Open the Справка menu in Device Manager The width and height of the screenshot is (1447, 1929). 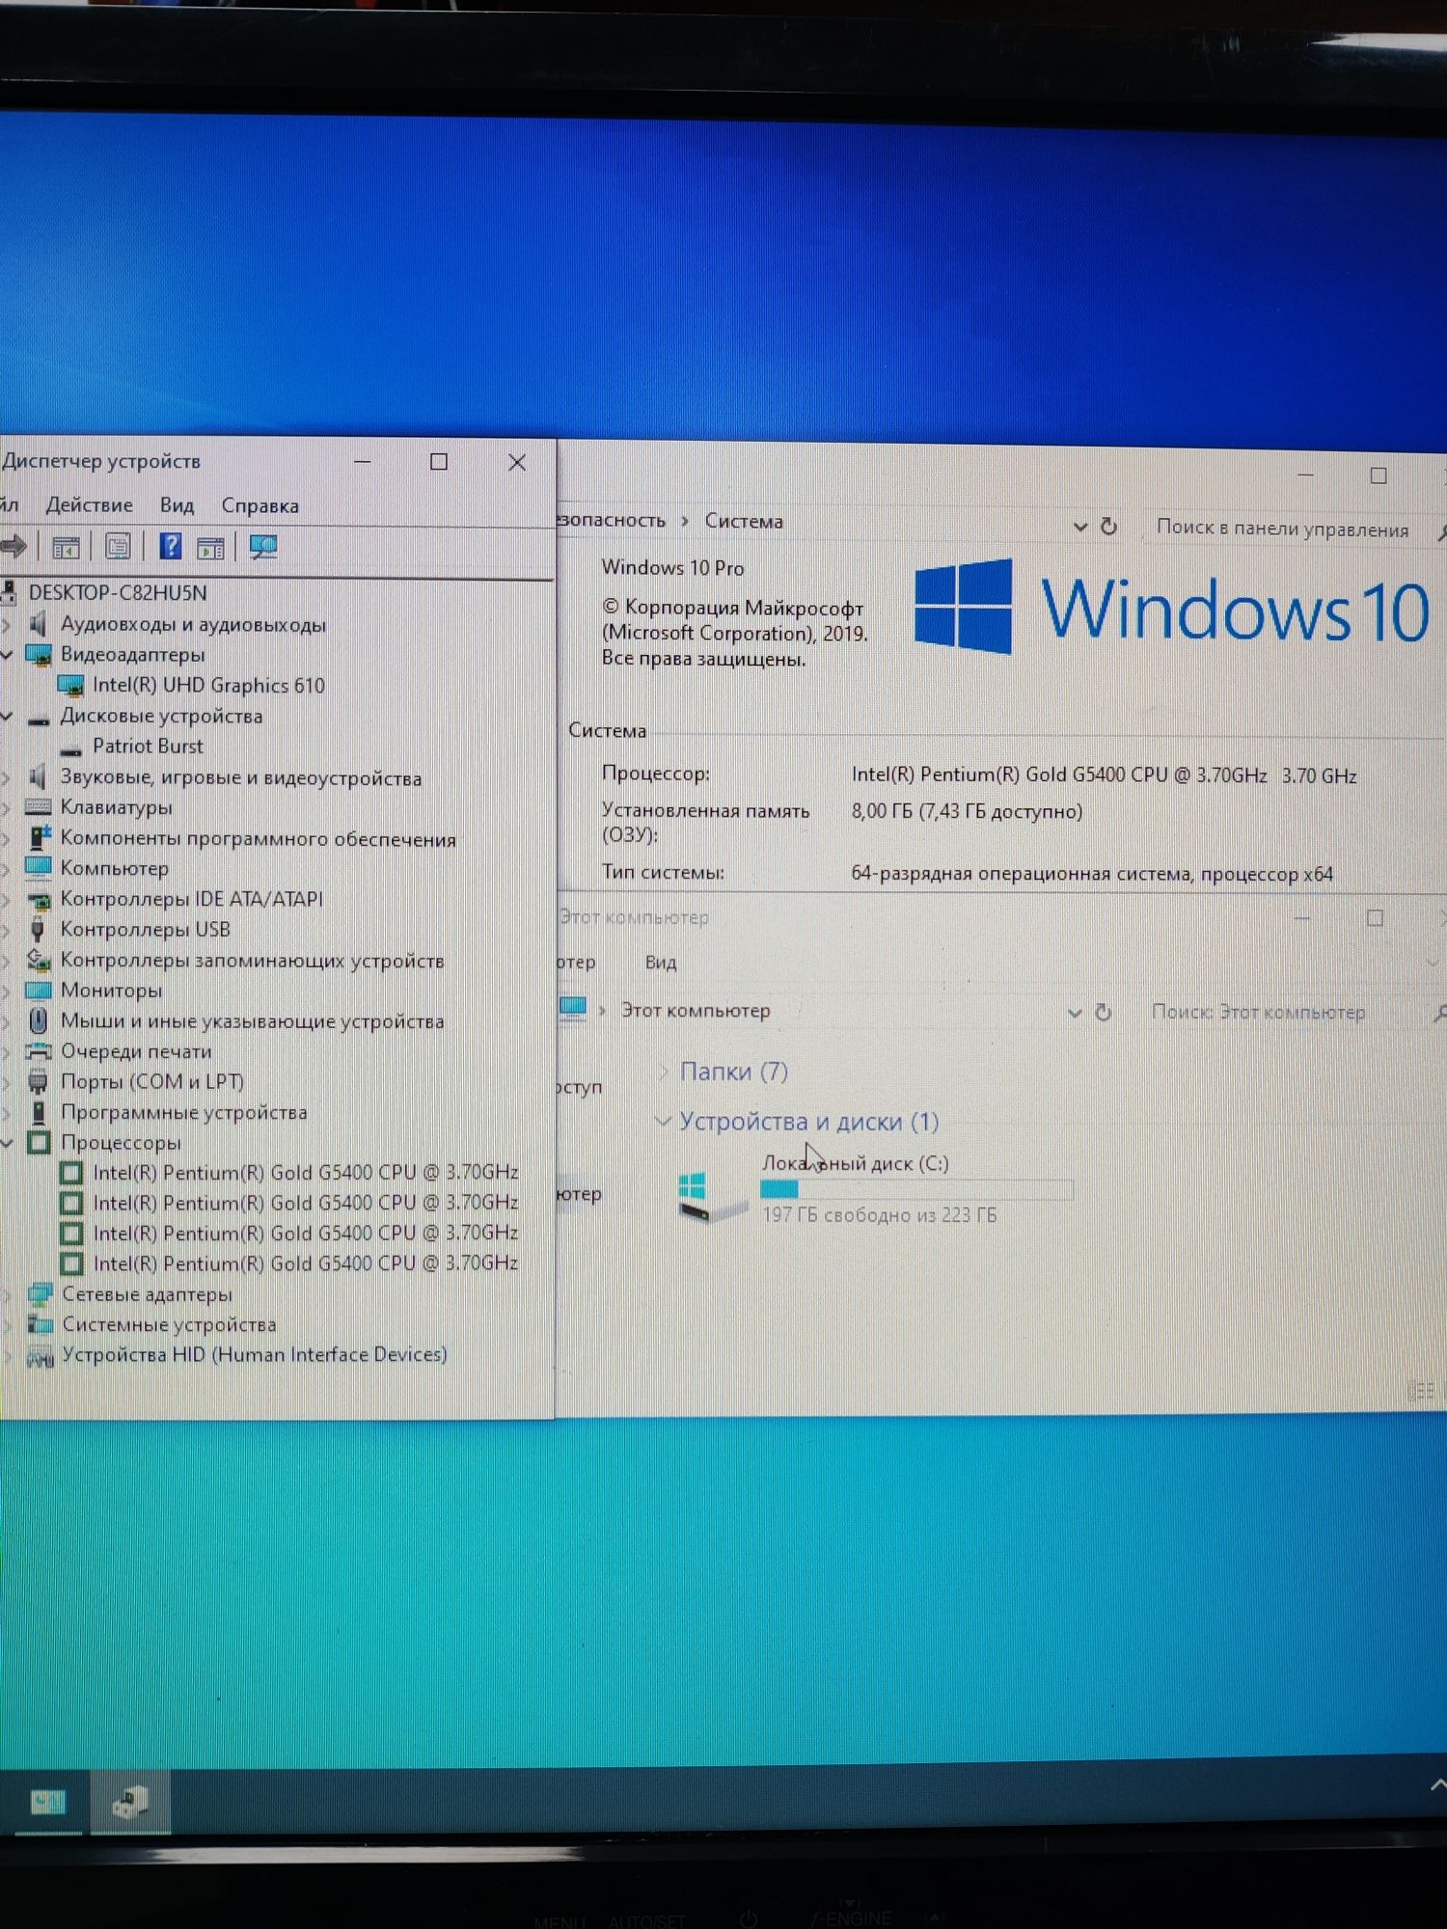coord(259,505)
